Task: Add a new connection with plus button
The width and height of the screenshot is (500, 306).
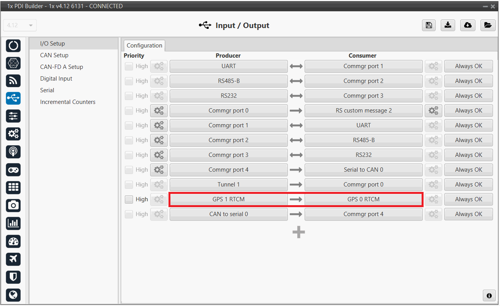Action: pos(298,232)
